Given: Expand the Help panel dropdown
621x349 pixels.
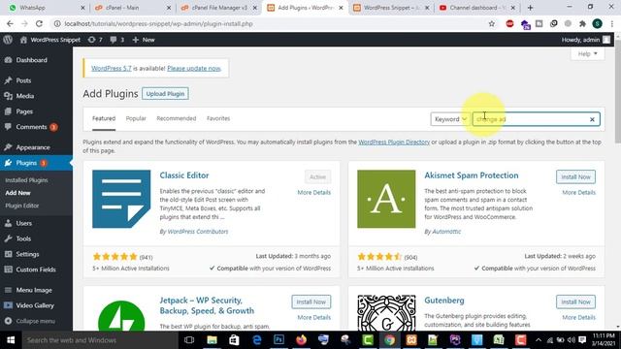Looking at the screenshot, I should tap(587, 53).
